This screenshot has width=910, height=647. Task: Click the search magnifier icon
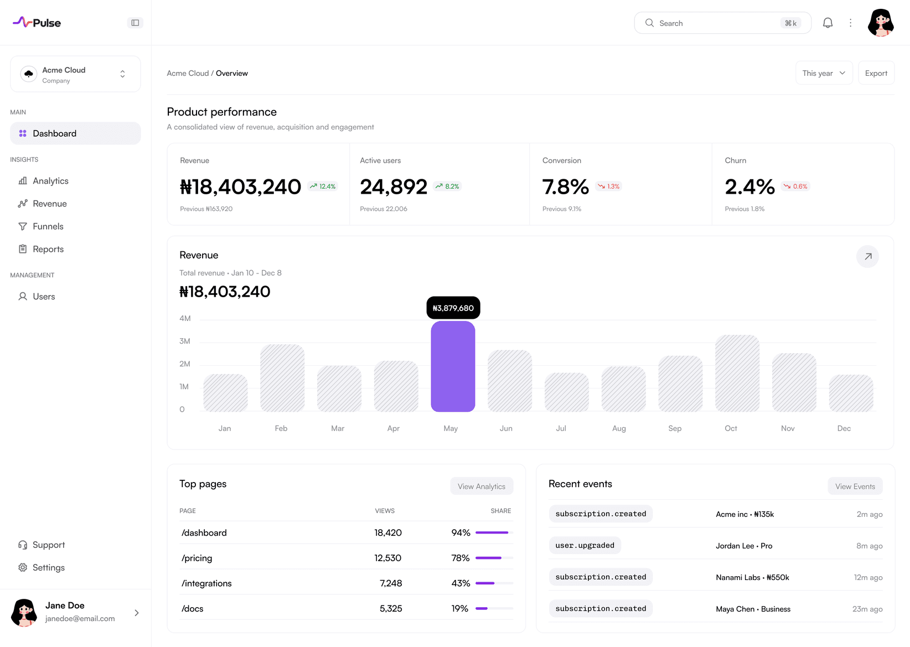(649, 23)
